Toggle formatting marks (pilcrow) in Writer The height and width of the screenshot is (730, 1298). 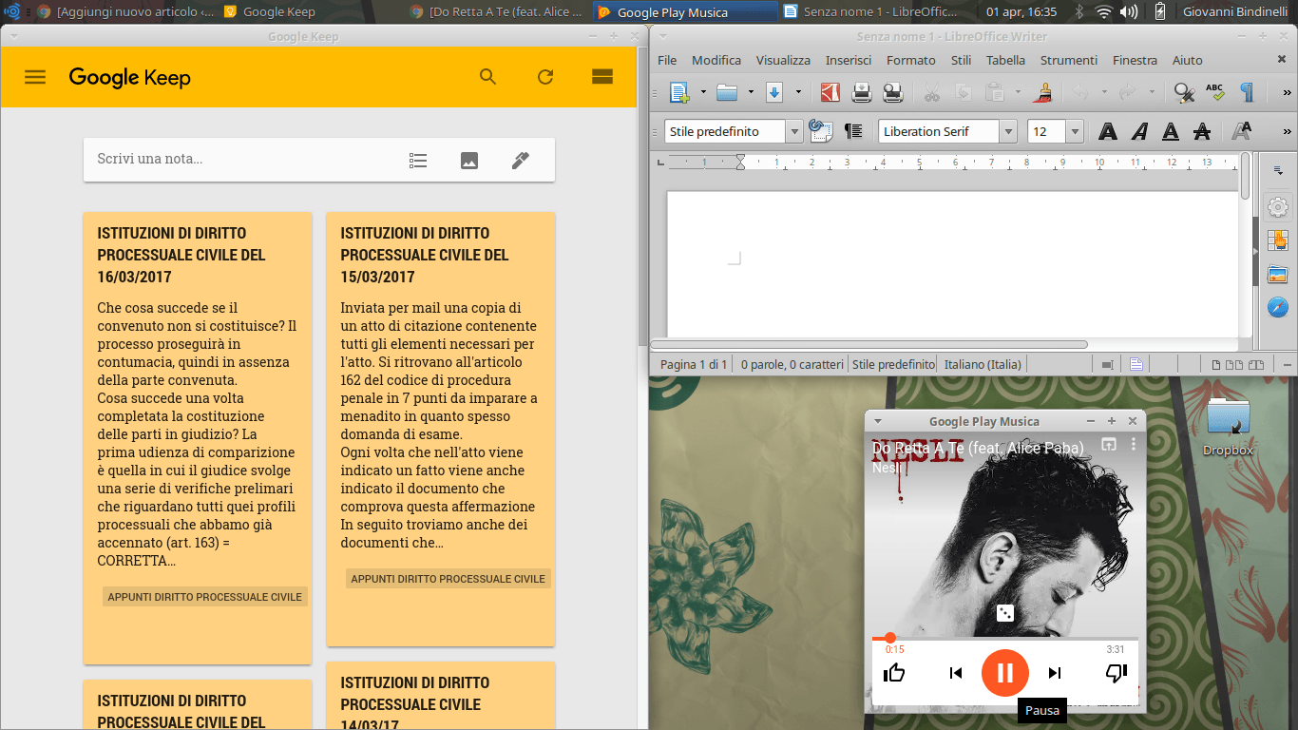pos(1247,92)
